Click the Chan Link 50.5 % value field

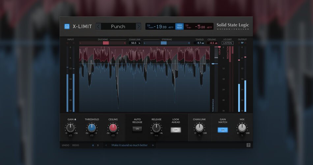135,43
